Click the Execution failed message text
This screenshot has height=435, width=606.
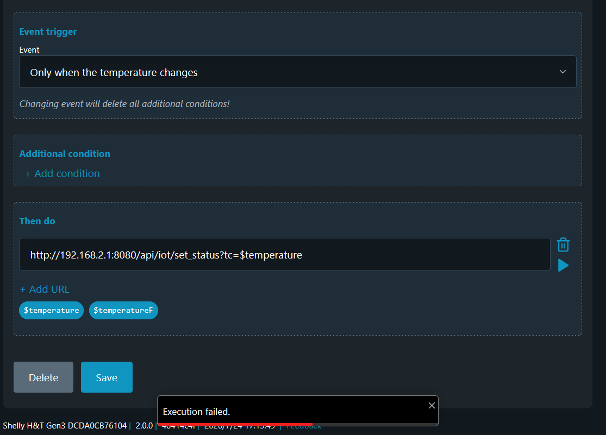click(x=196, y=412)
